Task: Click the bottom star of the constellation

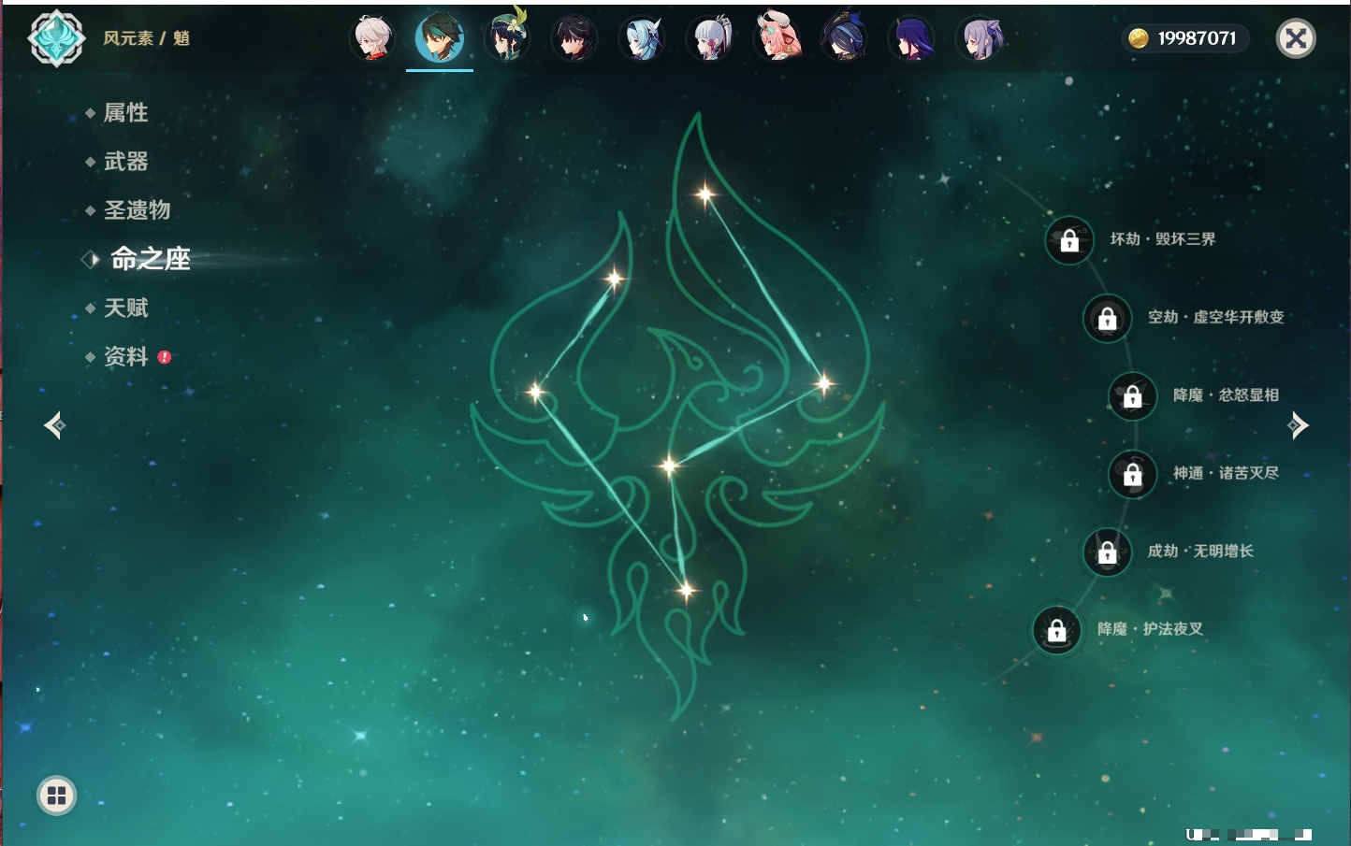Action: coord(687,590)
